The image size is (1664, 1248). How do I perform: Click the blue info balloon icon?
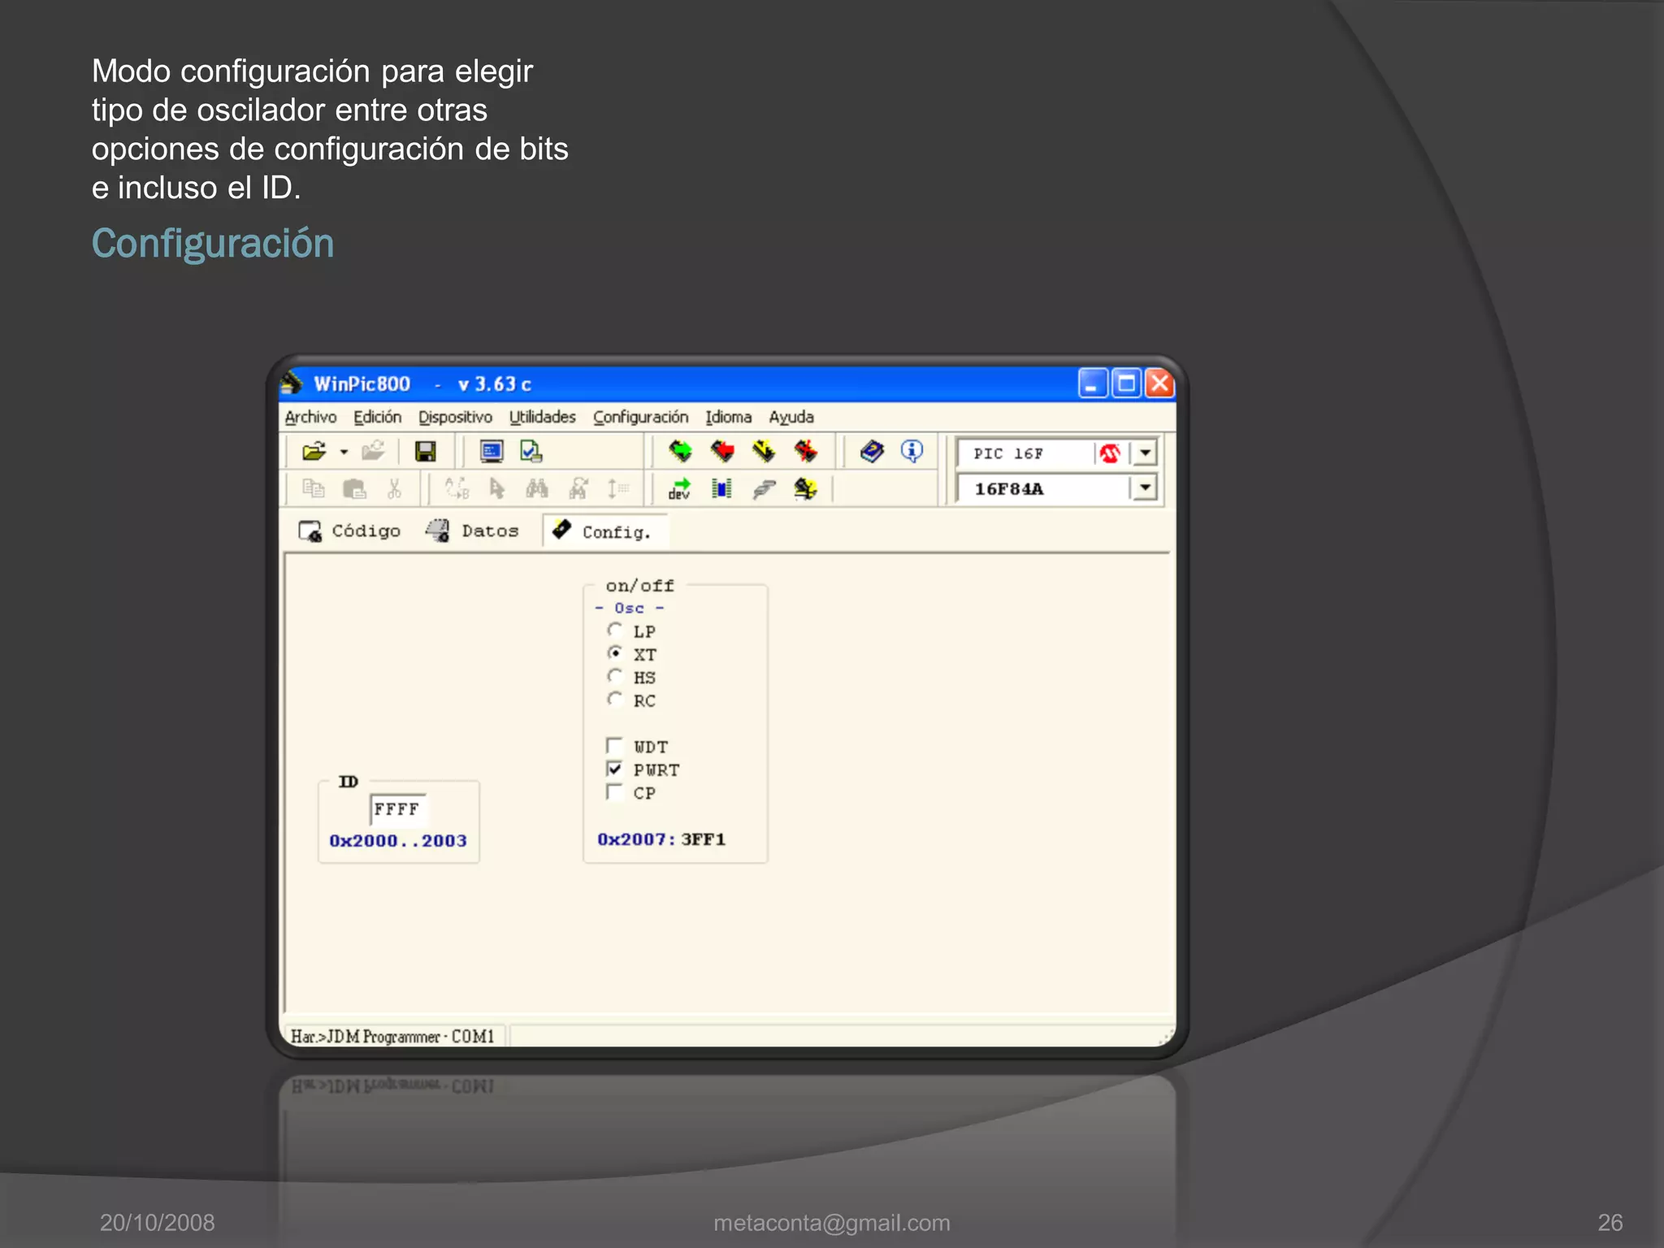click(912, 451)
